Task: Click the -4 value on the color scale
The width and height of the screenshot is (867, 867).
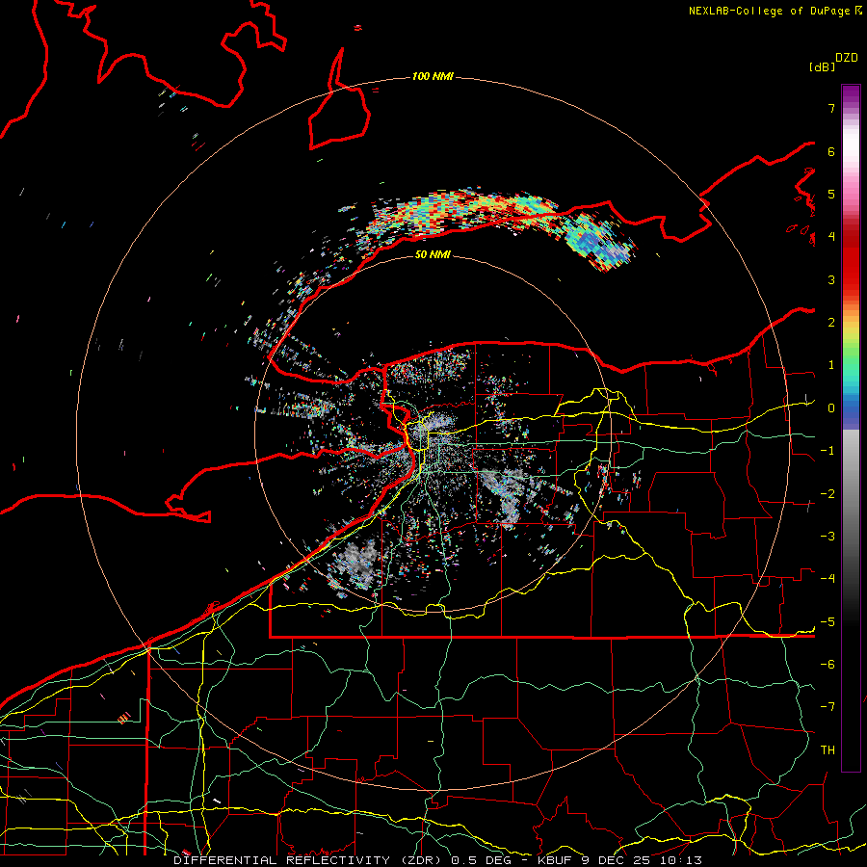Action: coord(828,579)
